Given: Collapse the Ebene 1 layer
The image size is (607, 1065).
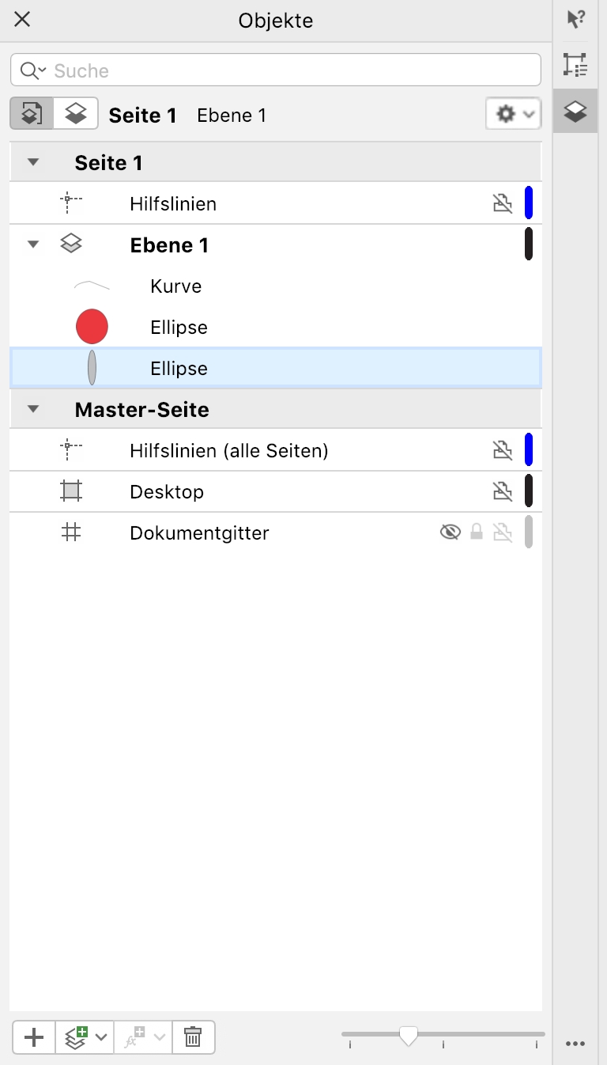Looking at the screenshot, I should pyautogui.click(x=32, y=244).
